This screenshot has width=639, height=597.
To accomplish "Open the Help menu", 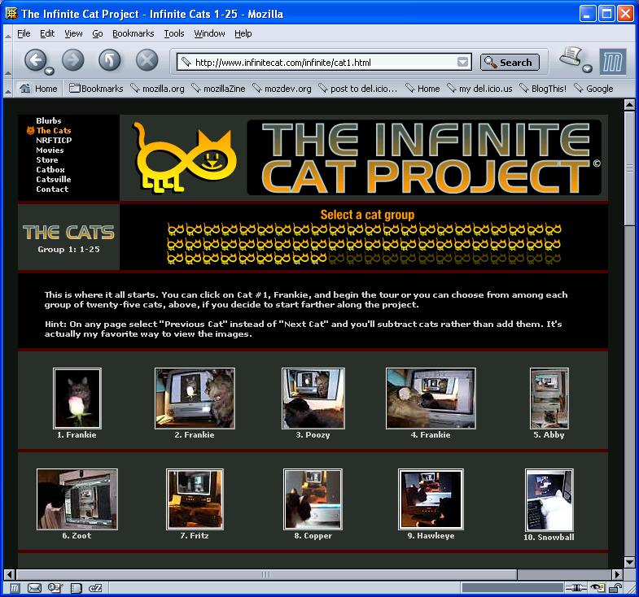I will point(243,33).
